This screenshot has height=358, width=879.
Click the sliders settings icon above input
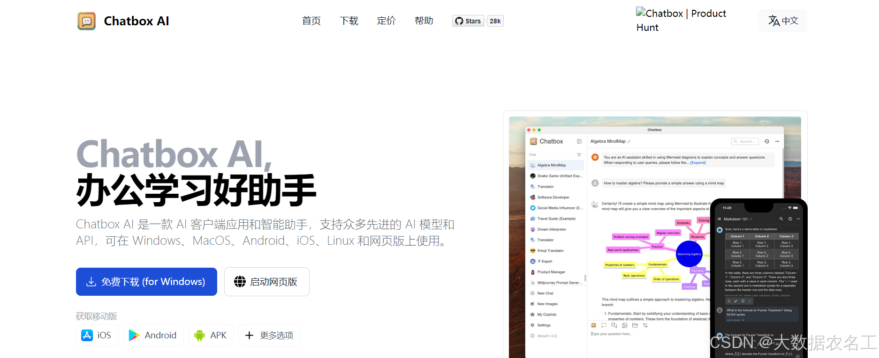click(x=645, y=325)
